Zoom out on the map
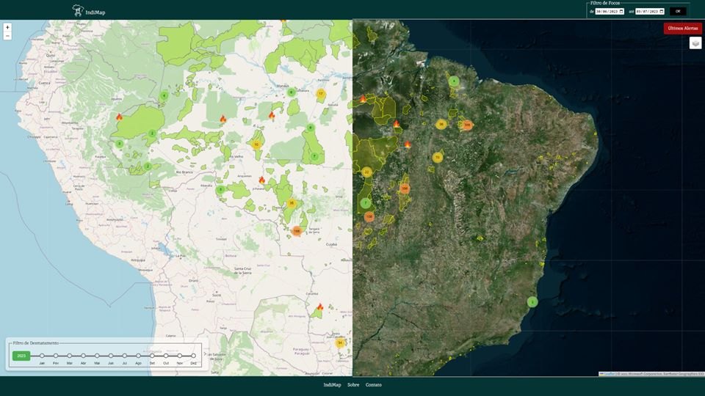The width and height of the screenshot is (705, 396). (7, 35)
